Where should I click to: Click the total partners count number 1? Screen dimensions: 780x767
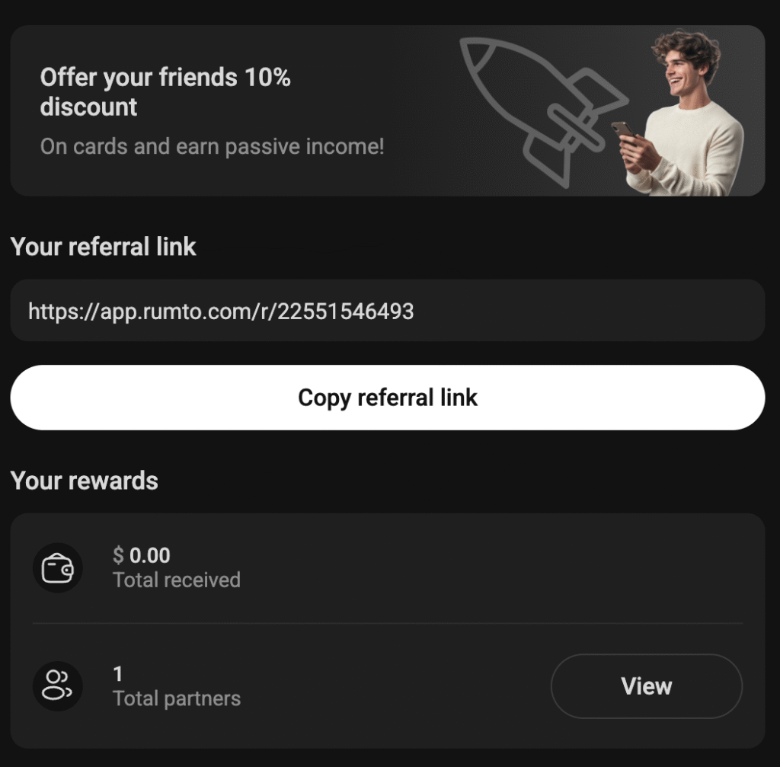118,675
